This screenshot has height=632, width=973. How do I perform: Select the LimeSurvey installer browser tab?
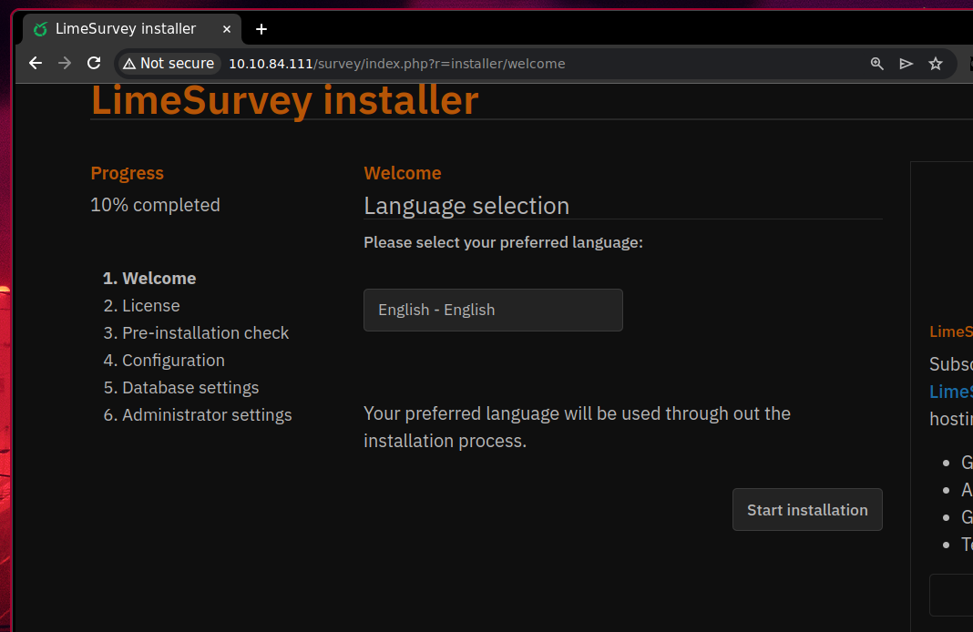tap(131, 29)
